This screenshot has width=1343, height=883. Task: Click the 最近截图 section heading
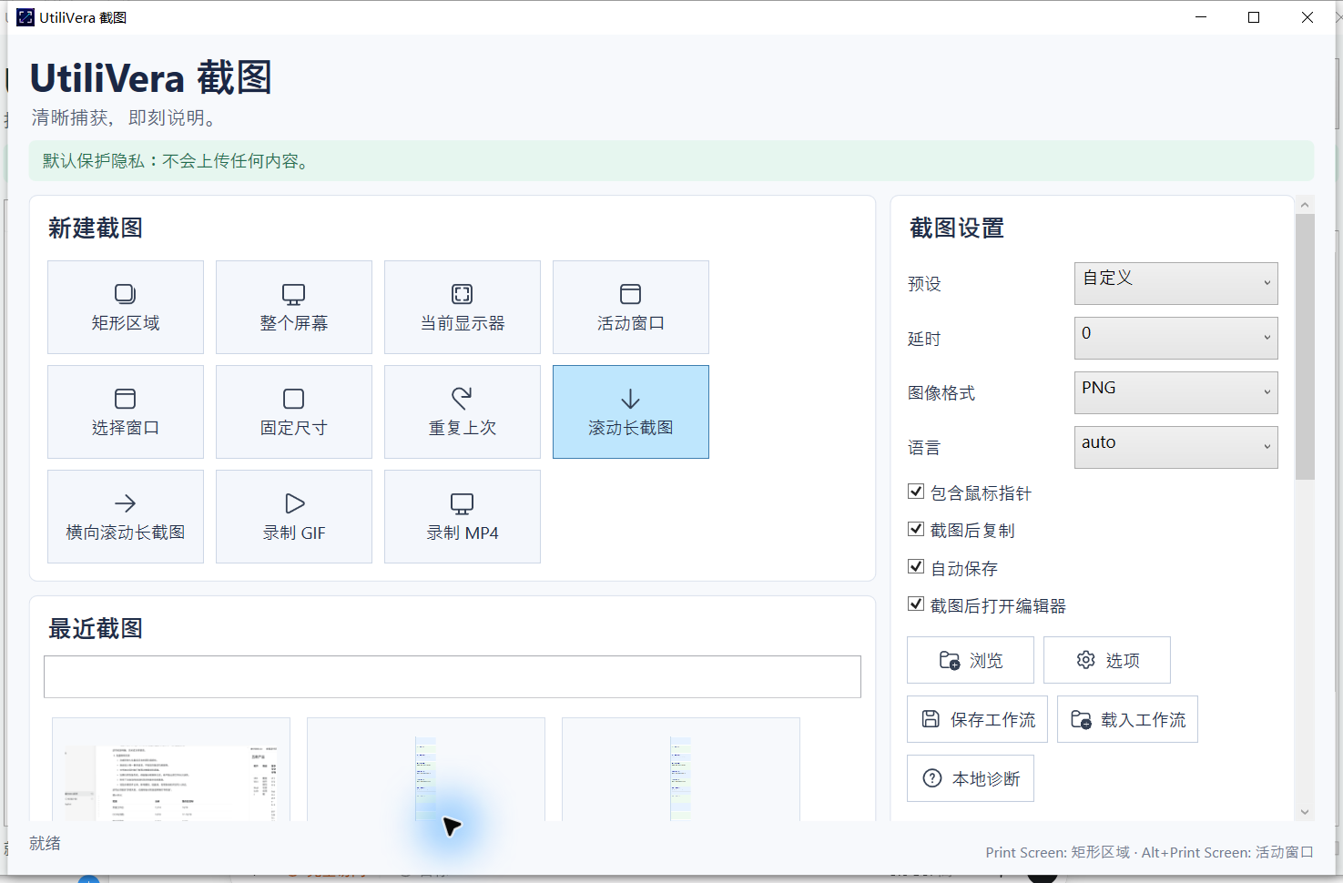(96, 628)
